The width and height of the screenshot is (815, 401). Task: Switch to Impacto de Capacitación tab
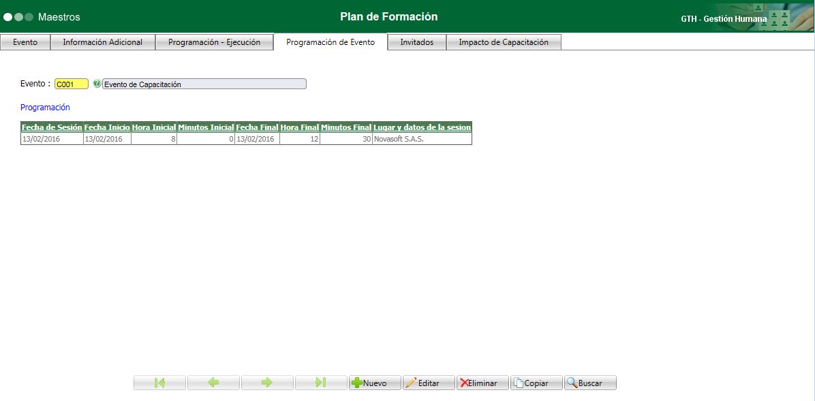[x=504, y=42]
